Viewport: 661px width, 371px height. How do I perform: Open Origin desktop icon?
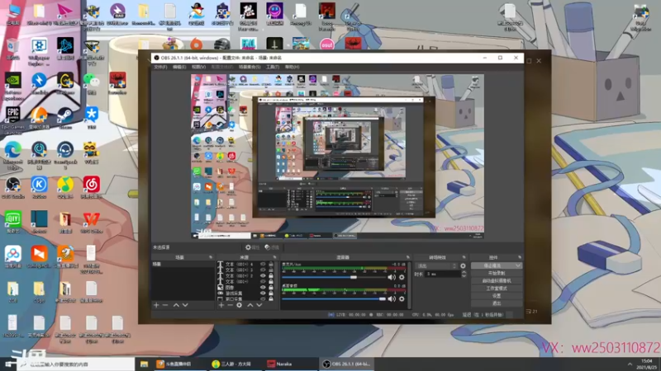(196, 45)
